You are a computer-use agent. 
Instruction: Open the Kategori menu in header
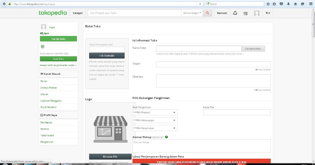point(78,13)
